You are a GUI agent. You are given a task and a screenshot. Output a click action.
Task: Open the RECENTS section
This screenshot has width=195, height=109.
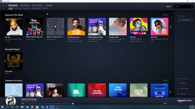(25, 5)
